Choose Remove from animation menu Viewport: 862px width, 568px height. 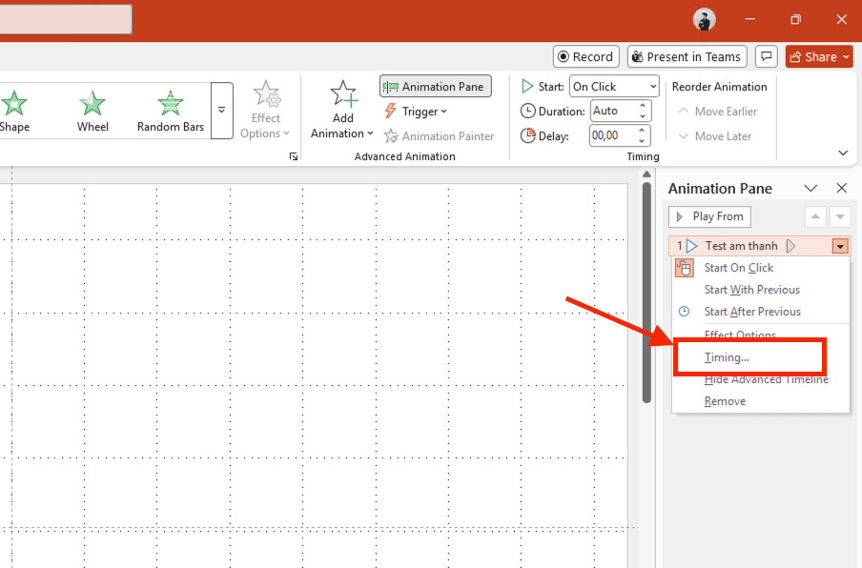point(762,401)
